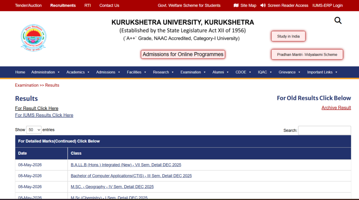The width and height of the screenshot is (359, 200).
Task: Expand the Admissions menu
Action: [x=108, y=72]
